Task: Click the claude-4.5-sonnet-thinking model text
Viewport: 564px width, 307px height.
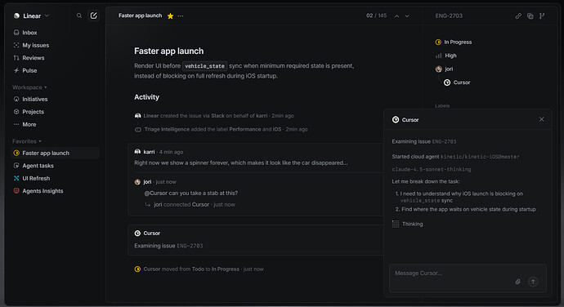Action: pos(432,169)
